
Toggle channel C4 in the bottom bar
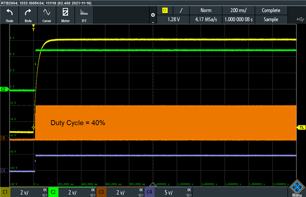pos(149,192)
